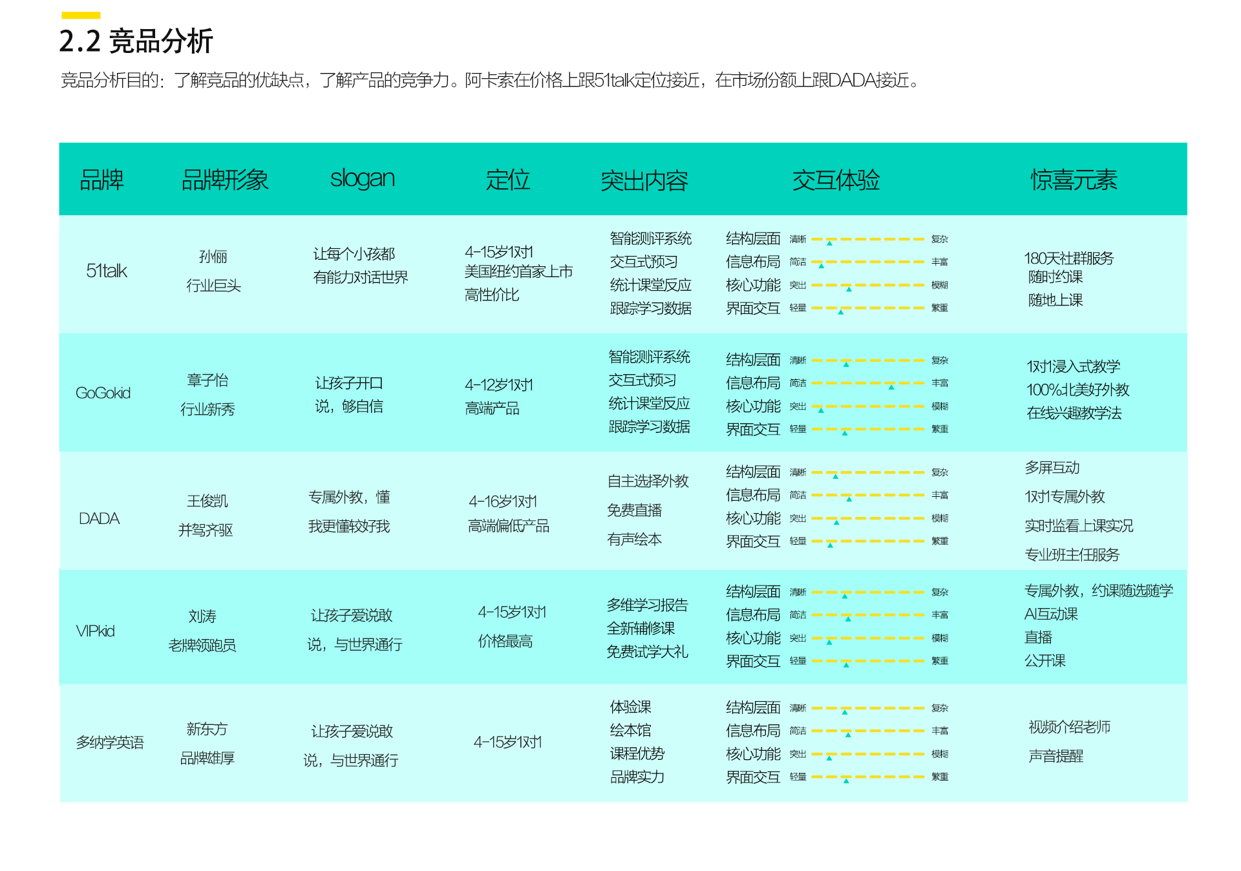Click the 2.2 竞品分析 page title
The width and height of the screenshot is (1241, 871).
pos(136,41)
